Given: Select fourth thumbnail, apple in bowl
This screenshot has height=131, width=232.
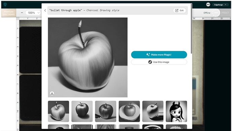Looking at the screenshot, I should point(129,111).
